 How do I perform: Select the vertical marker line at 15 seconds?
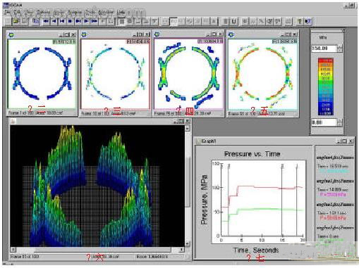coord(282,199)
